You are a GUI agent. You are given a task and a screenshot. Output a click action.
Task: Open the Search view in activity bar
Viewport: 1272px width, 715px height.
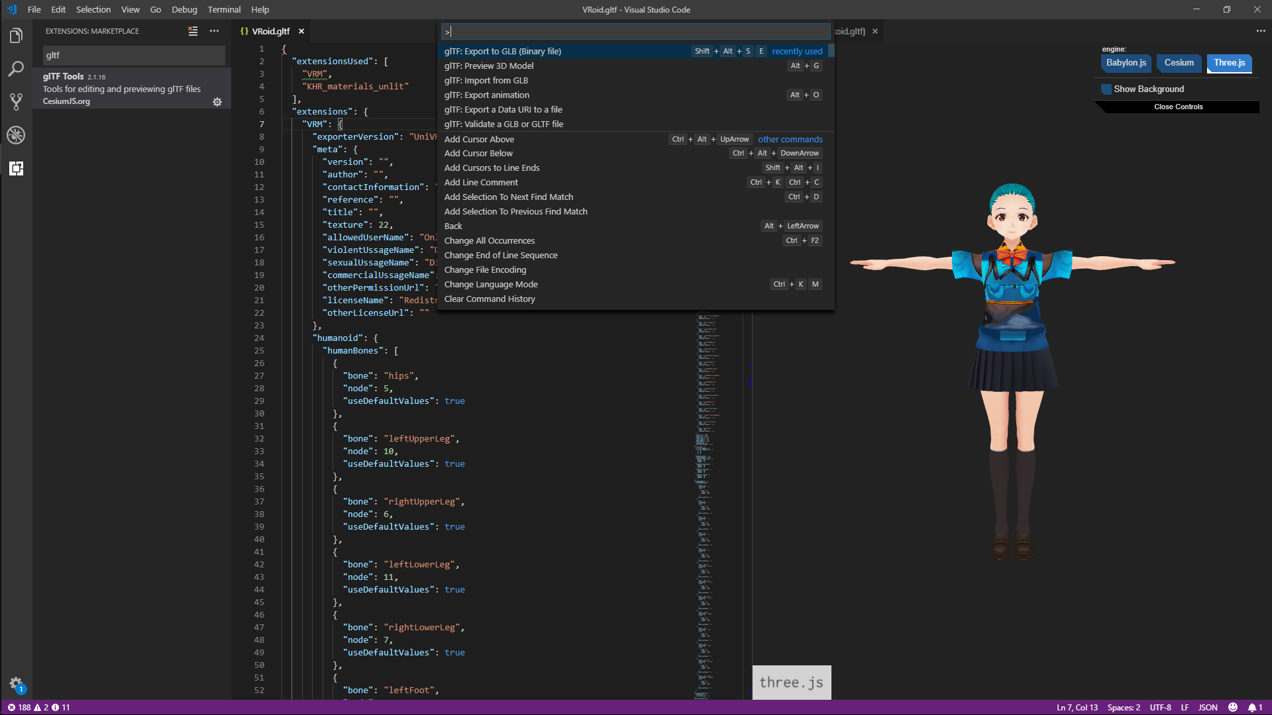[16, 69]
